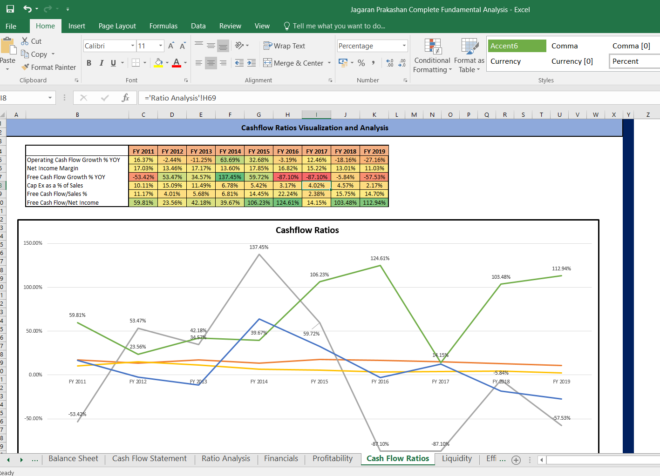Viewport: 660px width, 476px height.
Task: Apply the Accent6 cell style
Action: coord(517,46)
